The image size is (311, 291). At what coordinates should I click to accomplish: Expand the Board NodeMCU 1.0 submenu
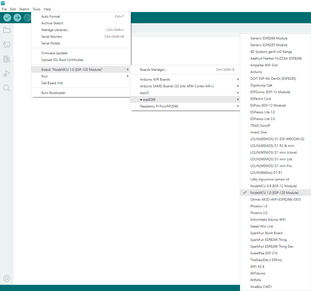pos(81,70)
